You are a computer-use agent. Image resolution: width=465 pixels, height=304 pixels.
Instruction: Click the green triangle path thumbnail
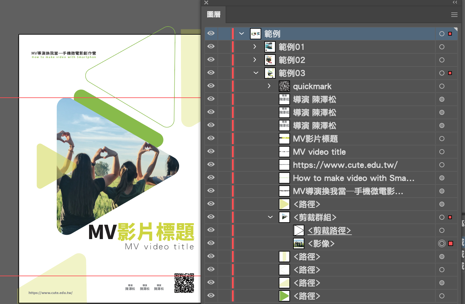(284, 296)
